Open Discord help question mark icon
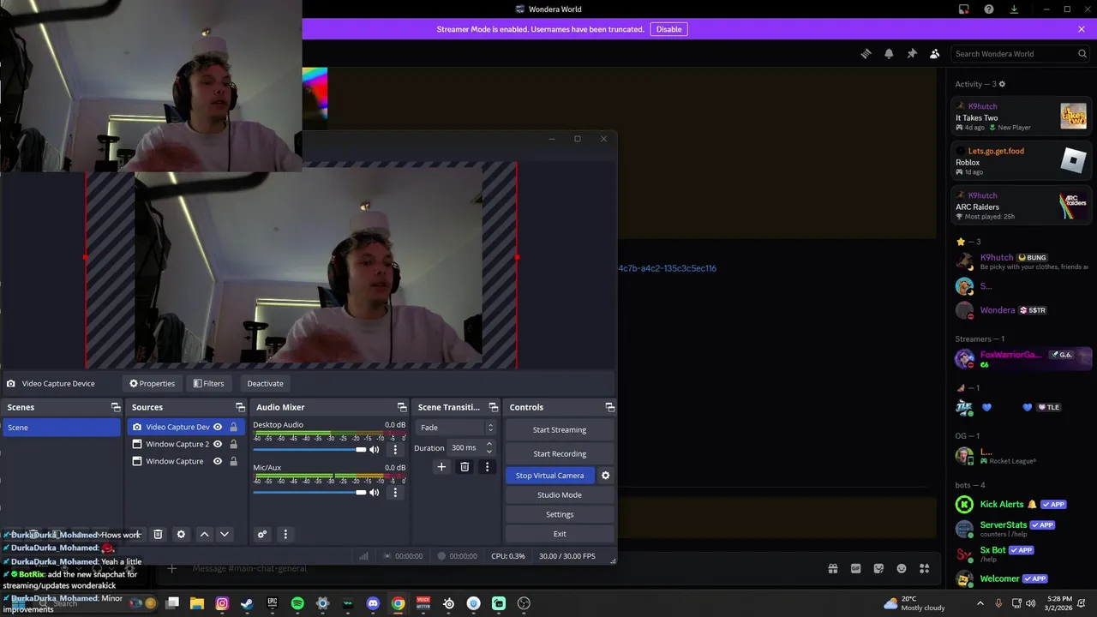The image size is (1097, 617). tap(989, 9)
